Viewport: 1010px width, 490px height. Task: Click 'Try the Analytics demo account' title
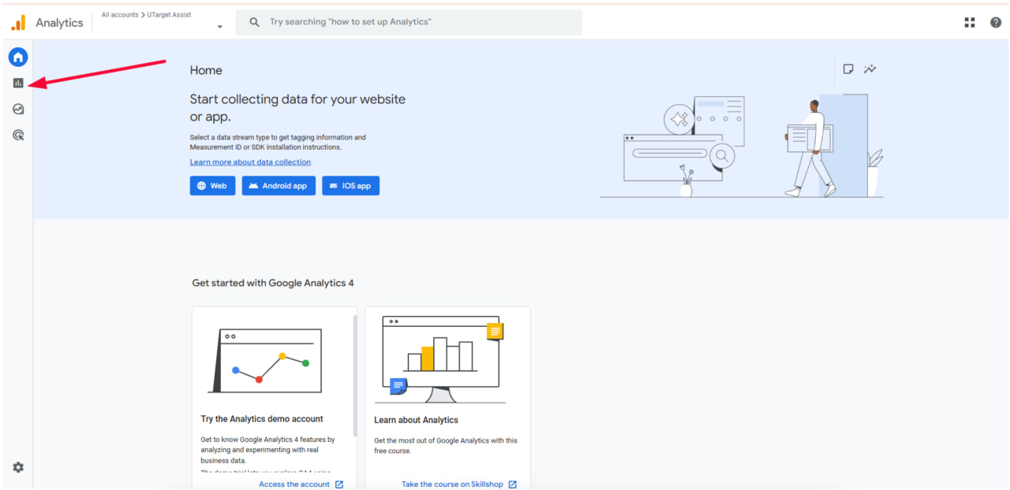[262, 419]
